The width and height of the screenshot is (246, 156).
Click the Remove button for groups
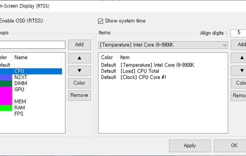tap(79, 95)
